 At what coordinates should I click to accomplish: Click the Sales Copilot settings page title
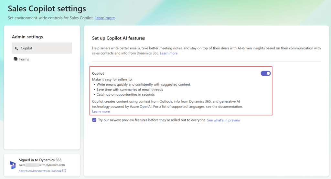(x=47, y=8)
